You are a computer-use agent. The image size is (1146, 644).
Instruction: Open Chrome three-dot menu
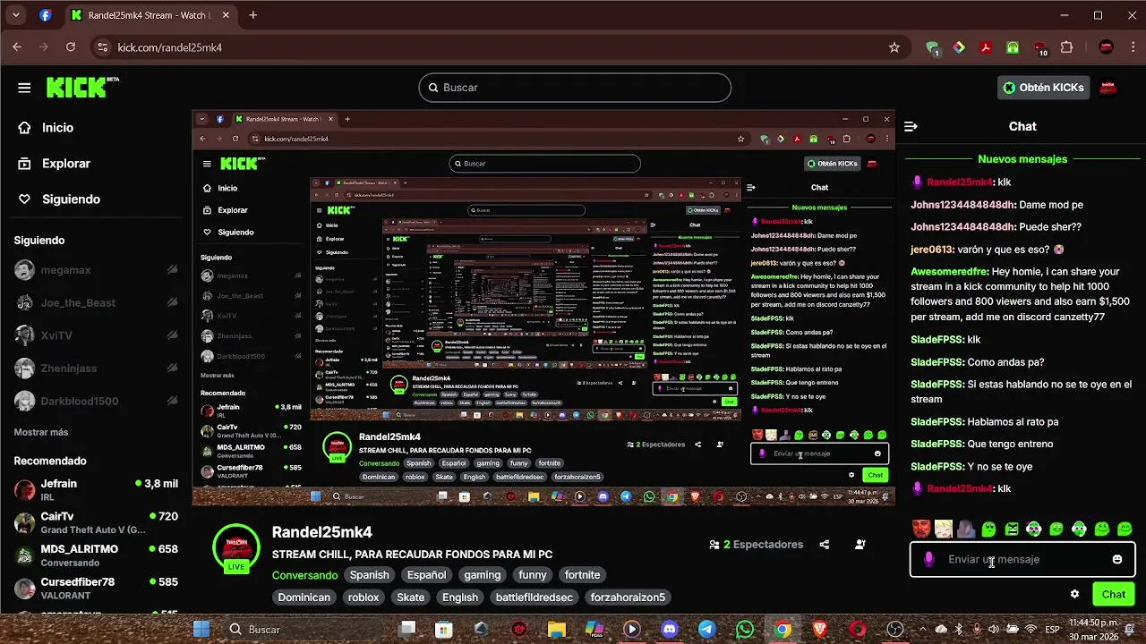[1132, 47]
